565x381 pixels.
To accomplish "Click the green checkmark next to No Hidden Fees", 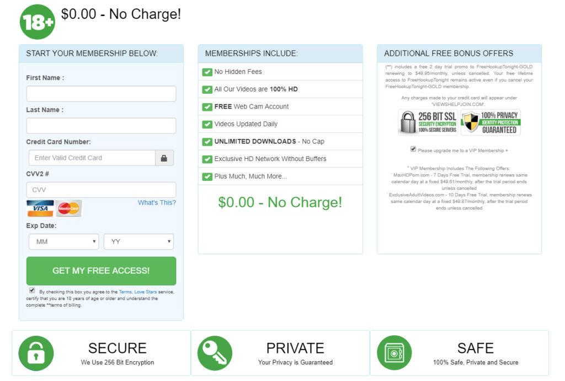I will pos(207,72).
